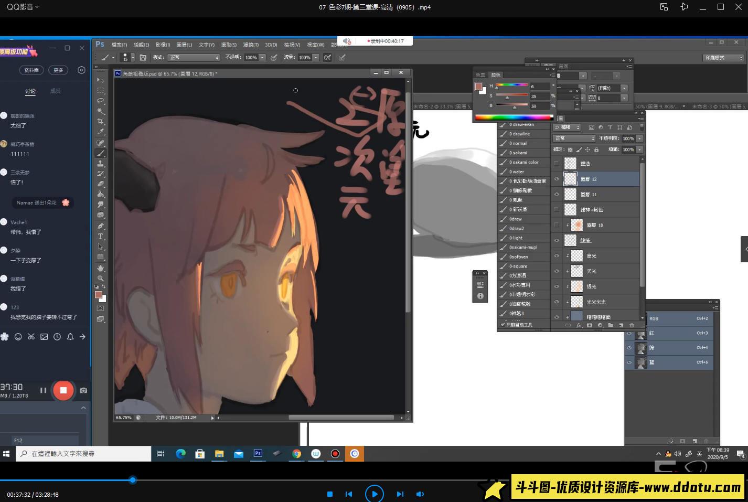Take a snapshot with camera icon
748x502 pixels.
pyautogui.click(x=83, y=390)
